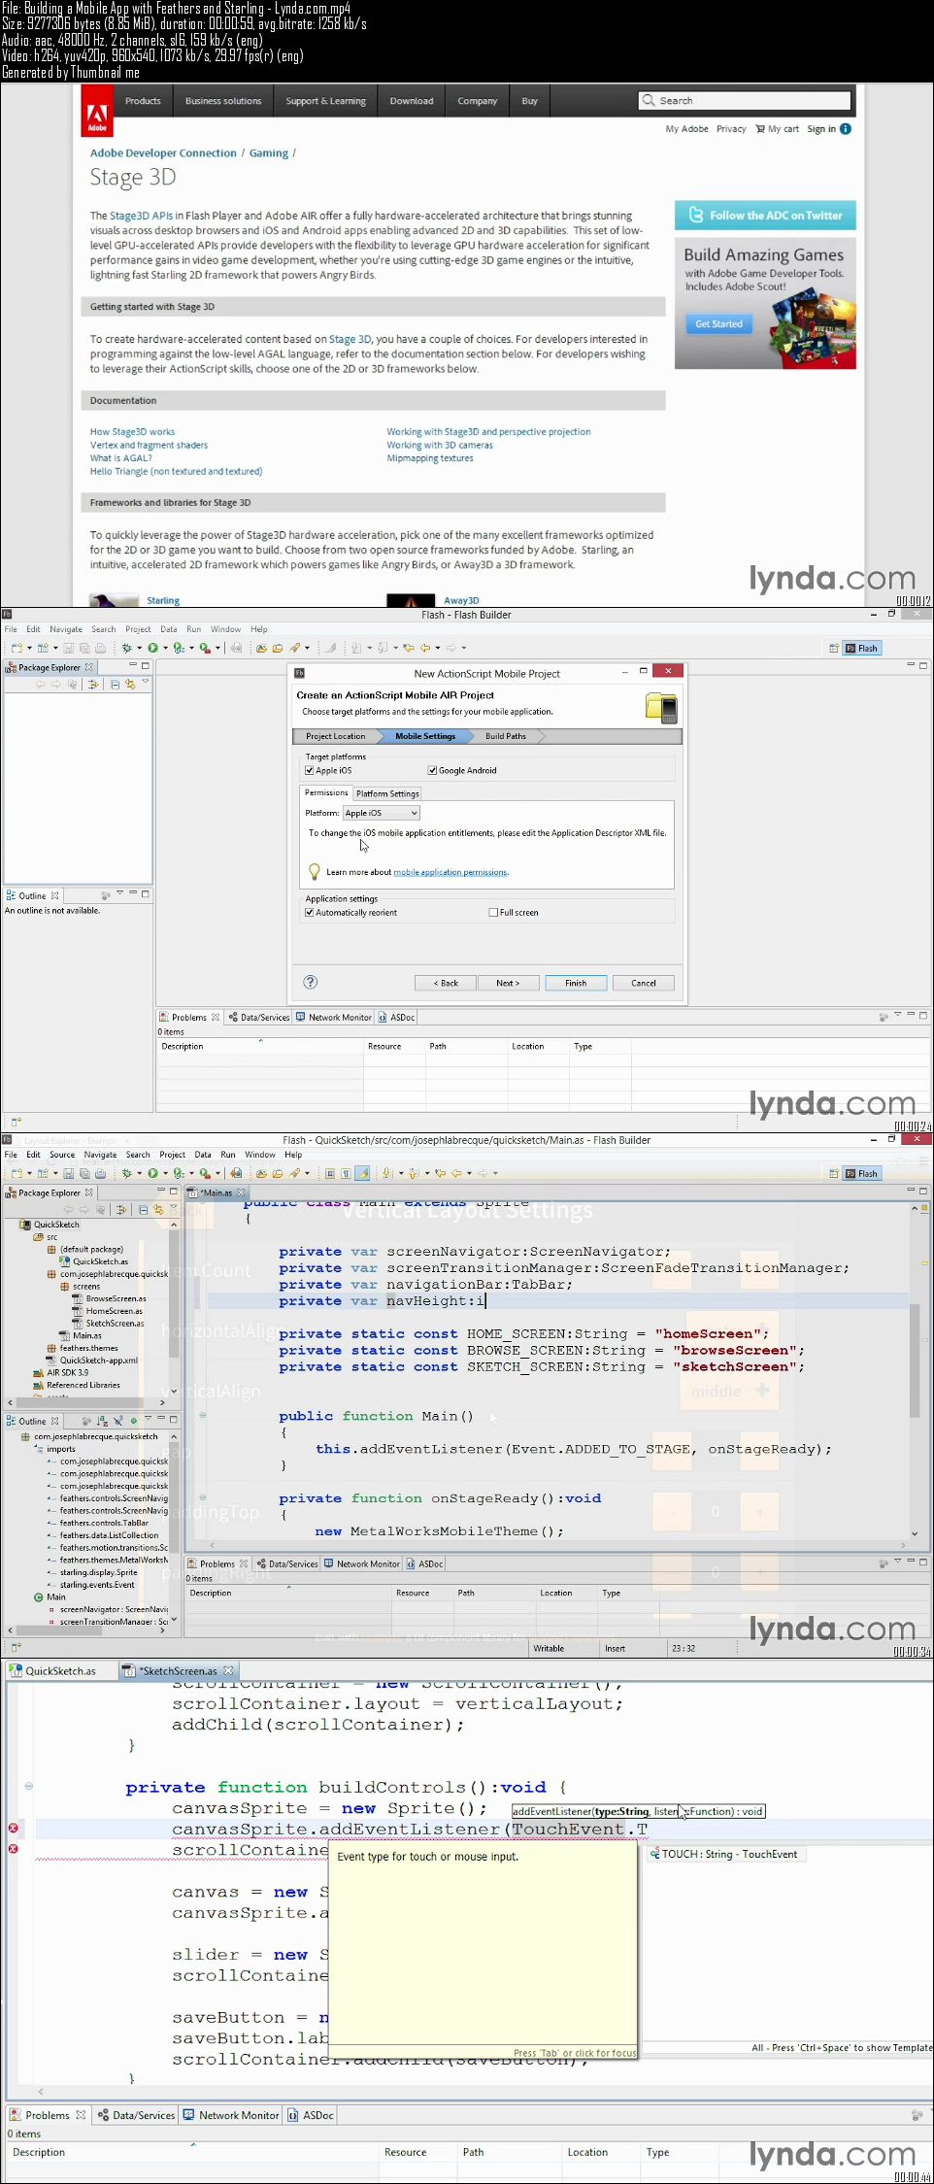Click the Finish button in the dialog
The height and width of the screenshot is (2184, 934).
[576, 983]
